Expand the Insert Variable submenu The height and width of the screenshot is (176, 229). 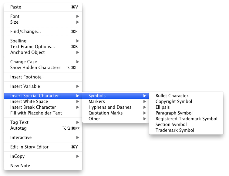coord(25,86)
